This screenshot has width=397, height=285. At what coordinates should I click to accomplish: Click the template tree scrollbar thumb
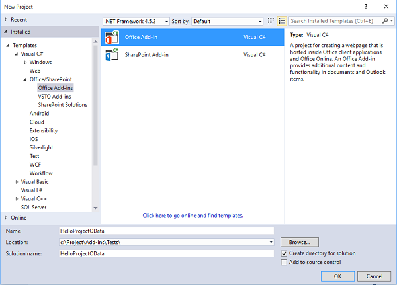point(95,106)
